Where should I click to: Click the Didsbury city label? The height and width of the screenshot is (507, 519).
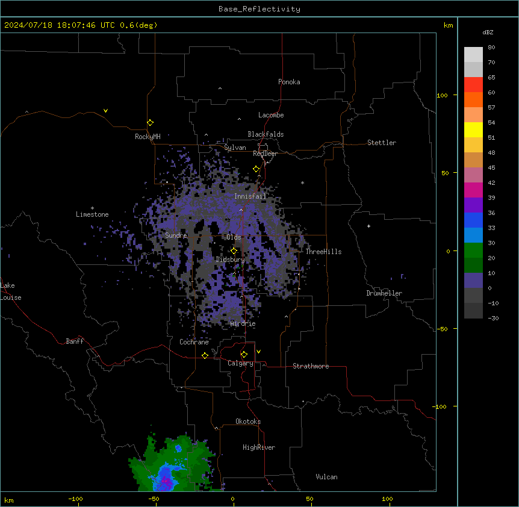pos(231,260)
